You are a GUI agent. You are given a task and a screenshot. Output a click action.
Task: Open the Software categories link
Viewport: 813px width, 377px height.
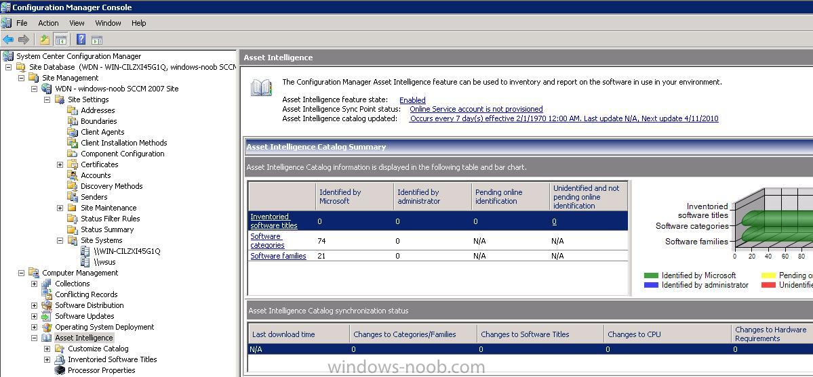click(x=268, y=241)
